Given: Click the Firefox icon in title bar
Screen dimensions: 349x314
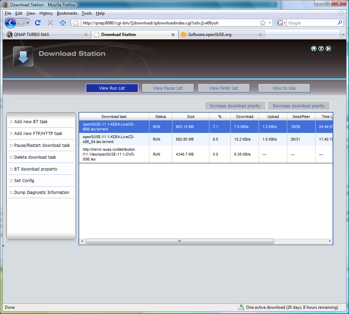Looking at the screenshot, I should (6, 5).
